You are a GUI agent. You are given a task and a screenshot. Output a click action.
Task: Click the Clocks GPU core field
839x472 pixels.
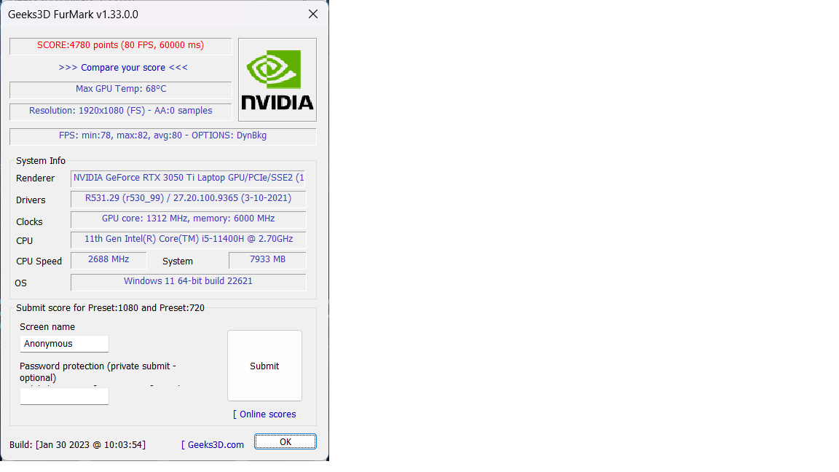pos(188,219)
